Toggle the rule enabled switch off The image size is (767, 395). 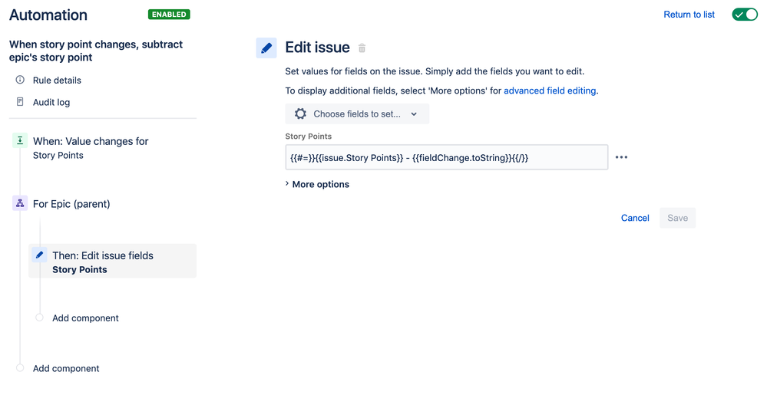pos(744,15)
